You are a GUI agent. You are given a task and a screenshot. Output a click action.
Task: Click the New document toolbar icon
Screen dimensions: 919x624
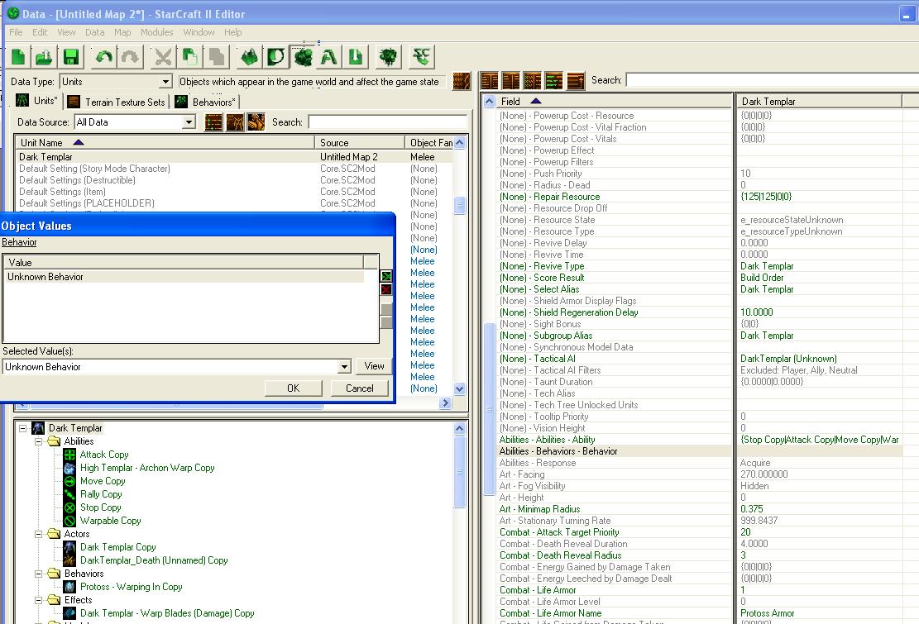click(18, 57)
